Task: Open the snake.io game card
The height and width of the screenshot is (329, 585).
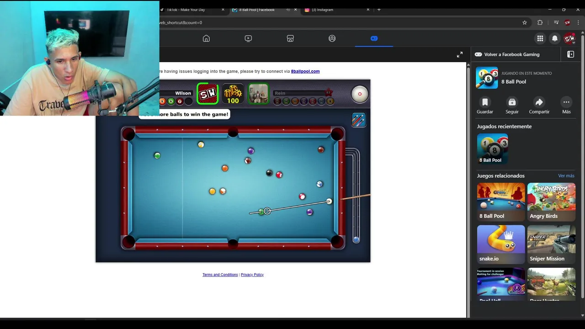Action: click(x=501, y=244)
